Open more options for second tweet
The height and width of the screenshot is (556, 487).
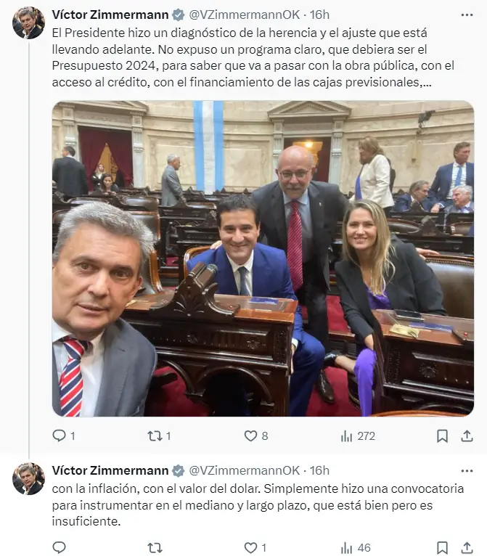[467, 470]
